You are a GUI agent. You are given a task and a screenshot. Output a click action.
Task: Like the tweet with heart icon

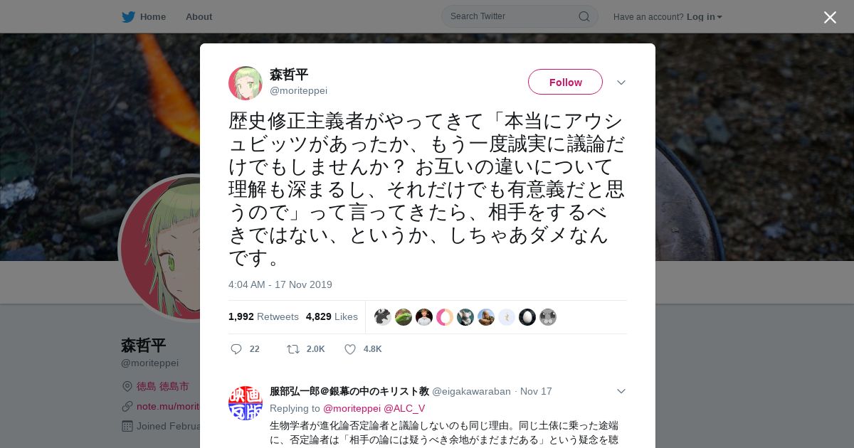(x=350, y=349)
